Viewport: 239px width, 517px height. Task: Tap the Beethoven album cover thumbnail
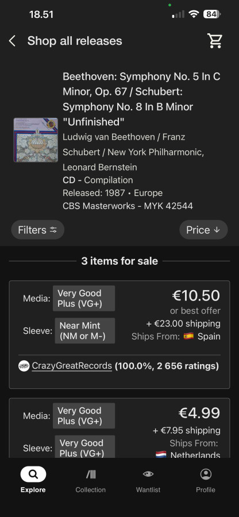(36, 140)
